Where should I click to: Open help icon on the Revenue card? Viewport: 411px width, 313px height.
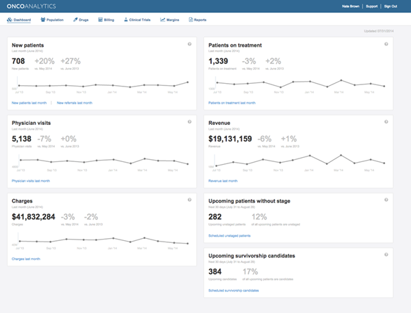coord(386,121)
